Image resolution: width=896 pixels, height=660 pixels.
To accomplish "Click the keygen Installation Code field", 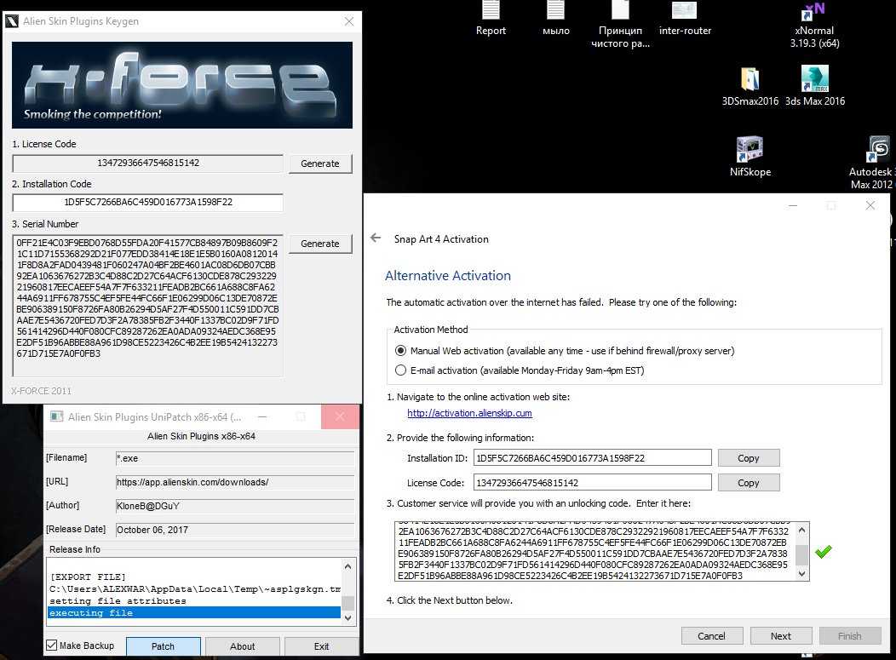I will pos(147,203).
